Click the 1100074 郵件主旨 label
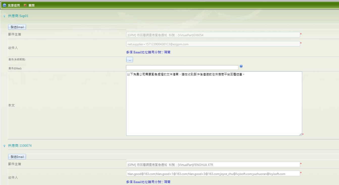339x185 pixels. click(x=15, y=164)
